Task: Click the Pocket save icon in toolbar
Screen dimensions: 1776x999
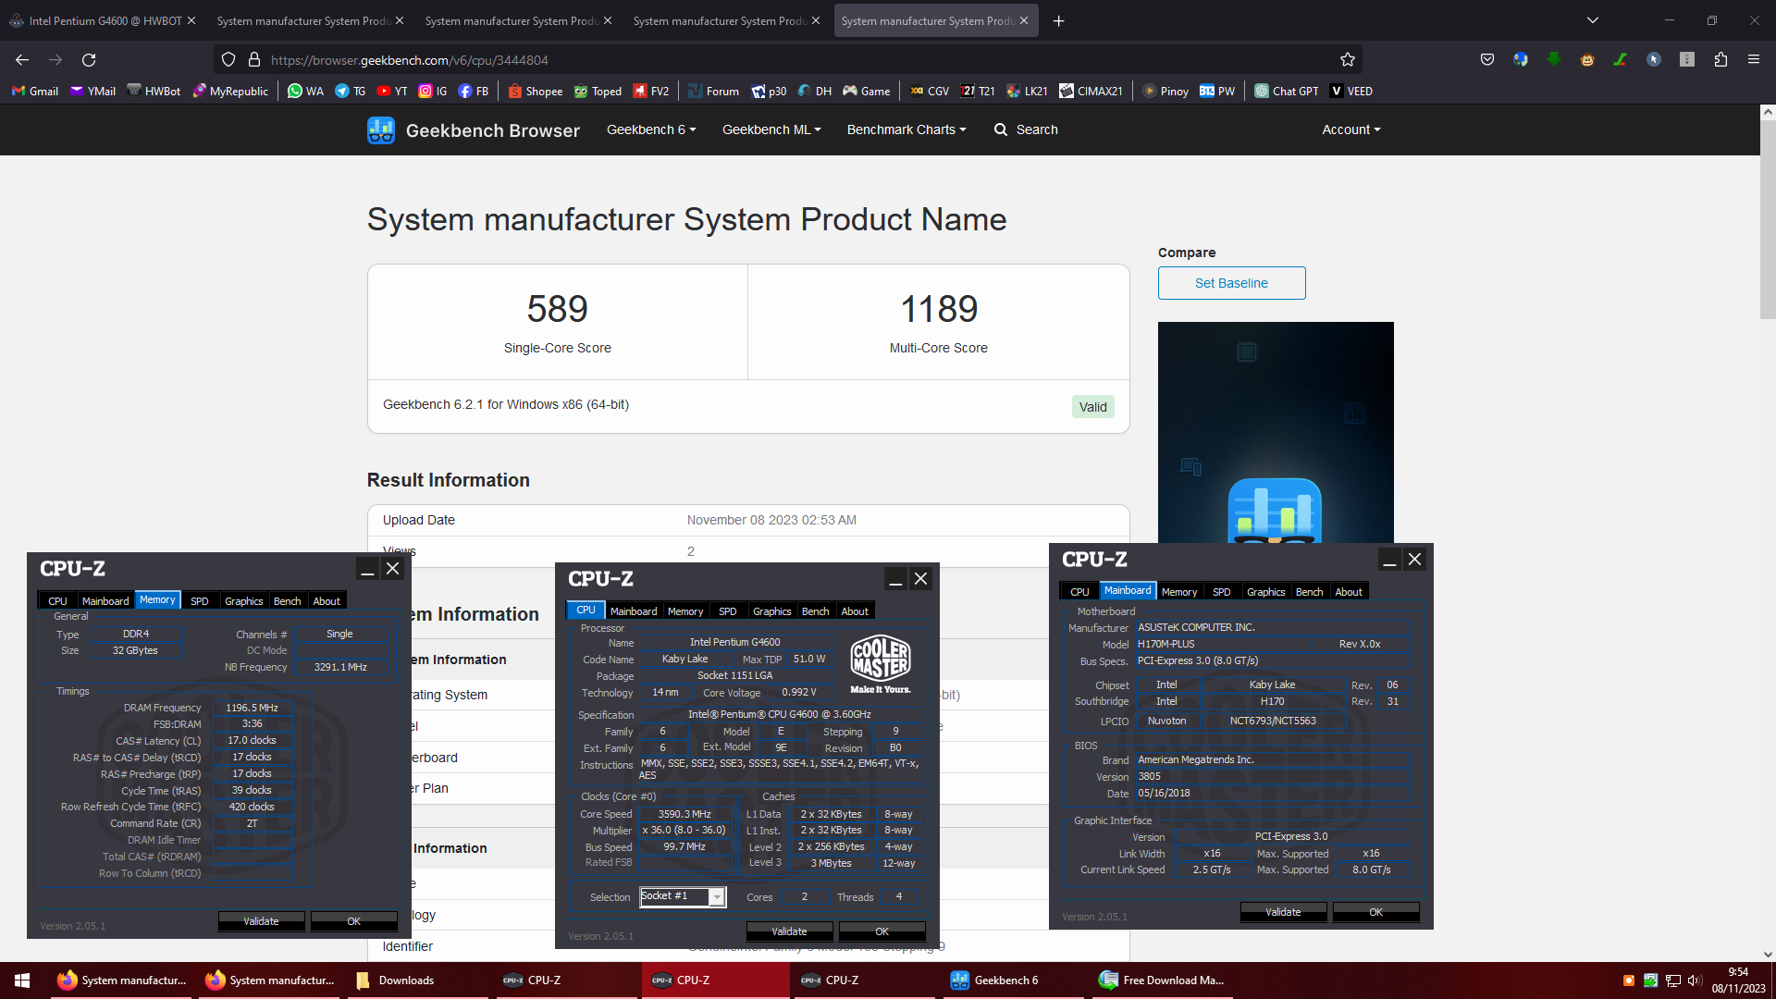Action: coord(1487,59)
